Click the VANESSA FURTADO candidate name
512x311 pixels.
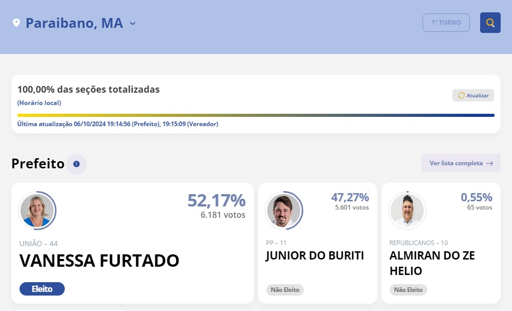pos(99,261)
